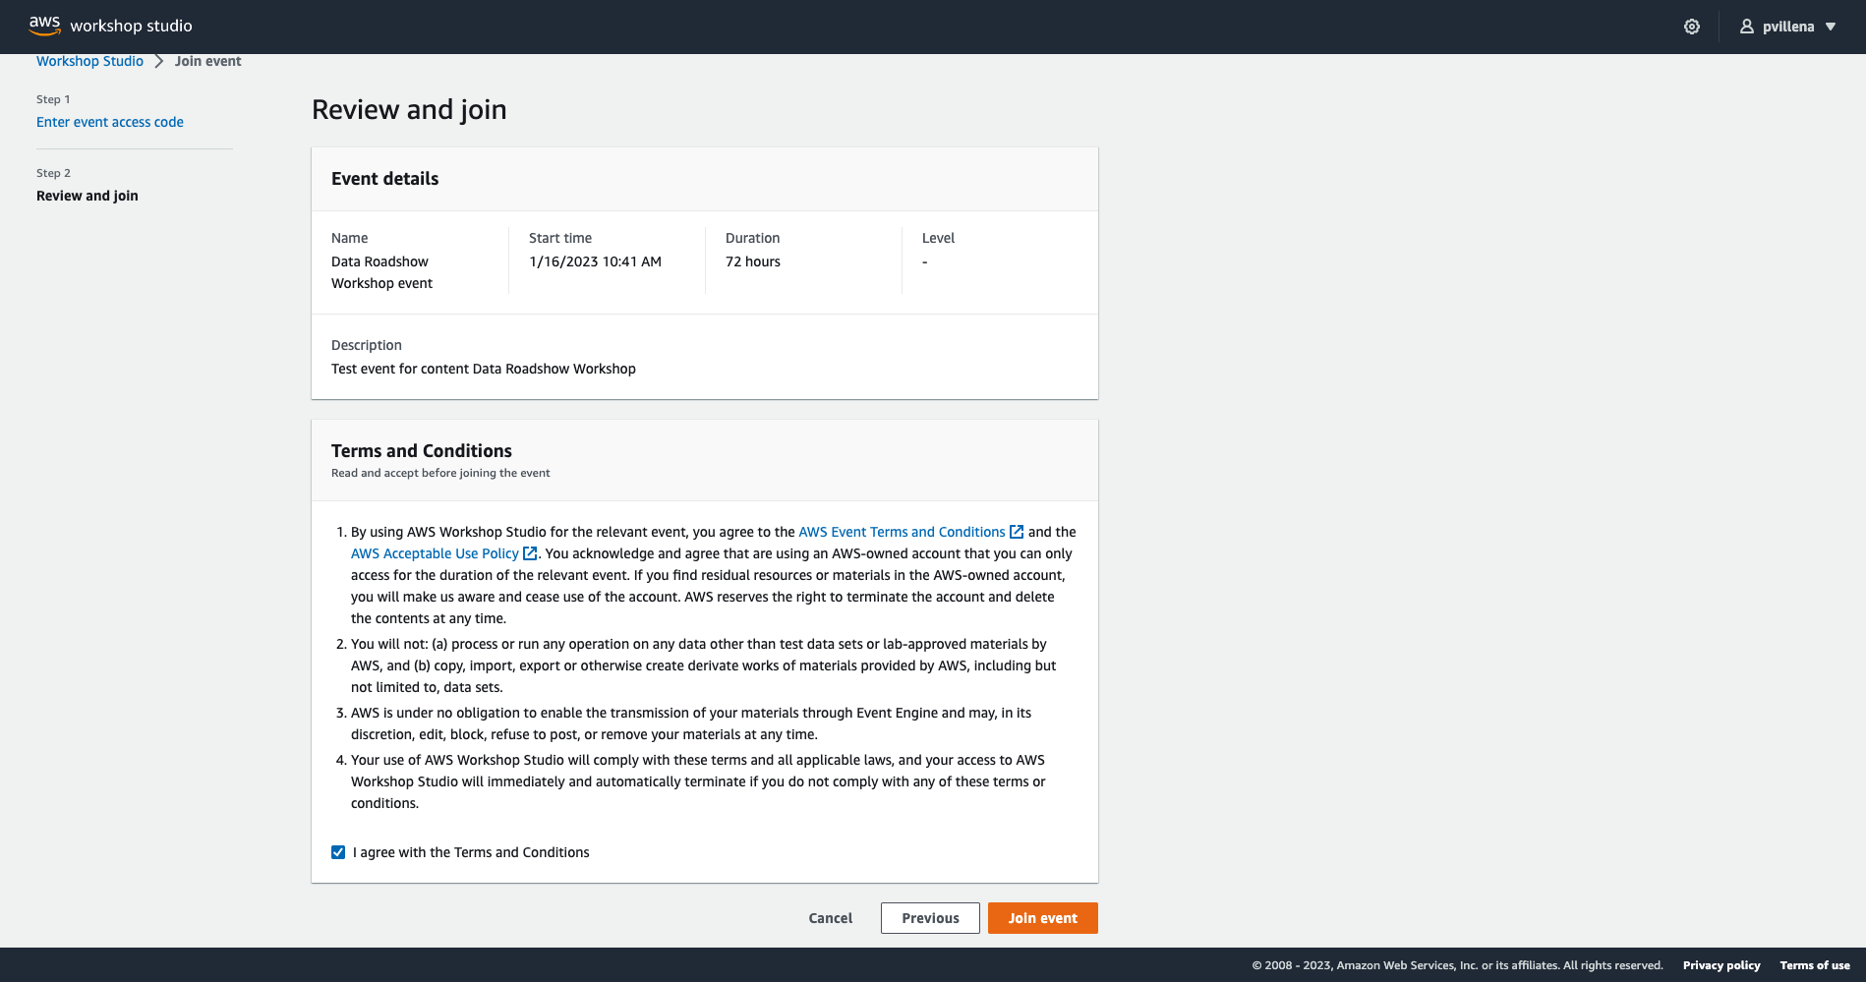Open AWS Event Terms and Conditions link
Image resolution: width=1866 pixels, height=982 pixels.
click(x=902, y=532)
